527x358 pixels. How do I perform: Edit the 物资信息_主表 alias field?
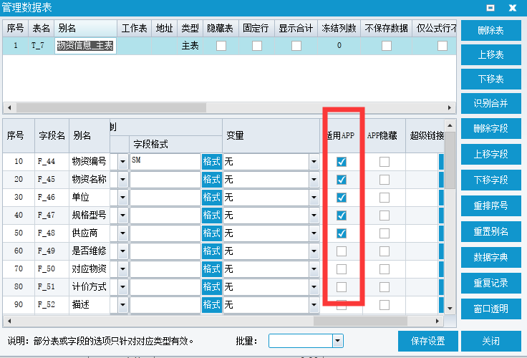(x=85, y=46)
